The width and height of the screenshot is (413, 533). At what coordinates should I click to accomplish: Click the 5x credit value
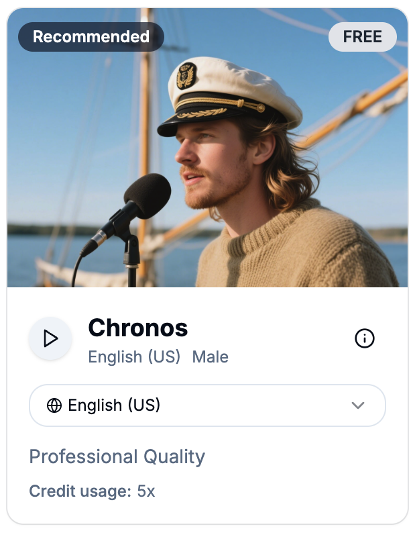point(146,491)
